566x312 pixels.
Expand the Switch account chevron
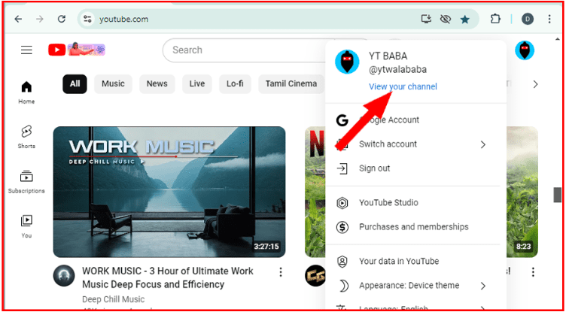click(483, 144)
